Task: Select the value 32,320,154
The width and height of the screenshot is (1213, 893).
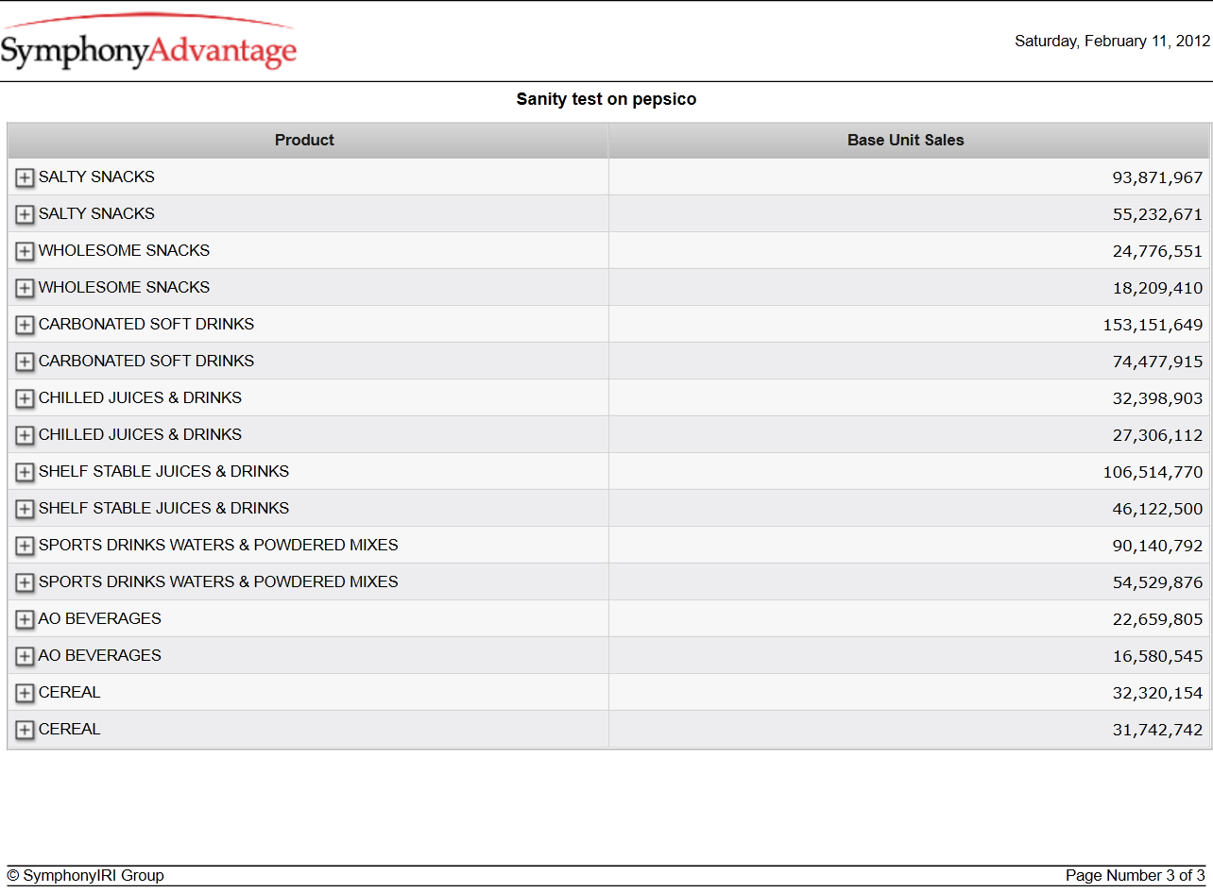Action: [1157, 693]
